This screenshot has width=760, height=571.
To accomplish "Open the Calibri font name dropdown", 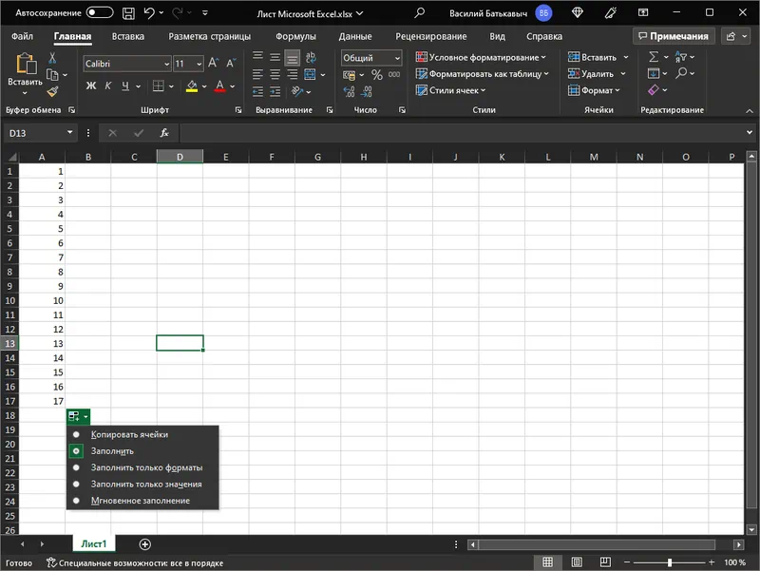I will 166,64.
